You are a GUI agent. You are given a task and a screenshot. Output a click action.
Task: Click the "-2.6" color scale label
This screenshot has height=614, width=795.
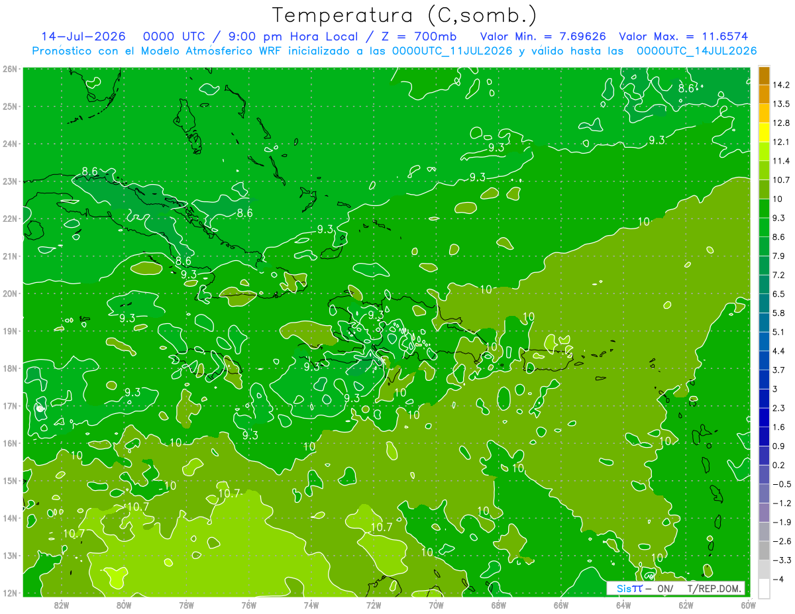(780, 541)
